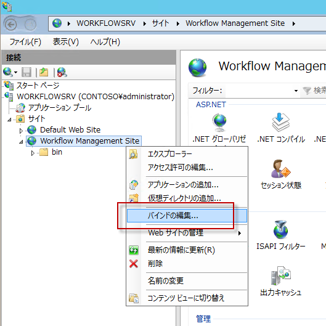Open the 表示(V) menu
The height and width of the screenshot is (326, 326).
tap(66, 42)
